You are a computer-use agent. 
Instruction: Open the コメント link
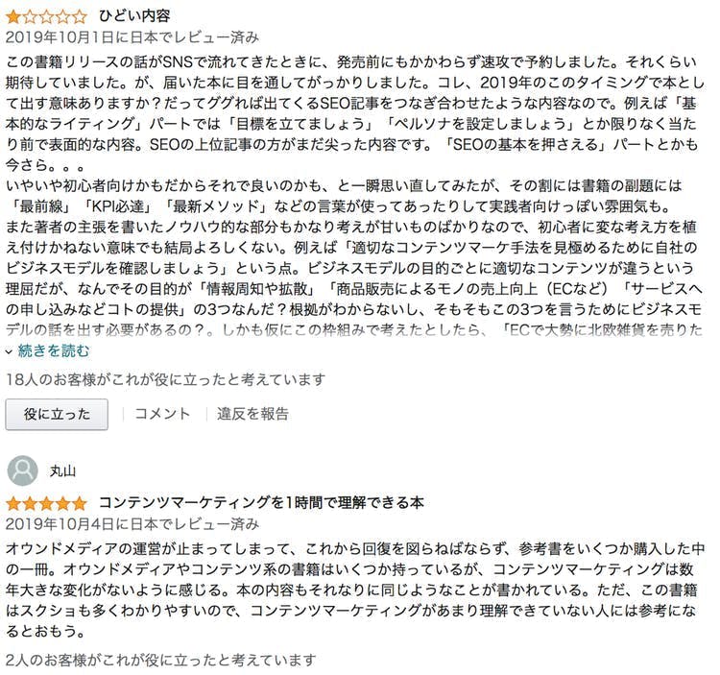tap(161, 414)
